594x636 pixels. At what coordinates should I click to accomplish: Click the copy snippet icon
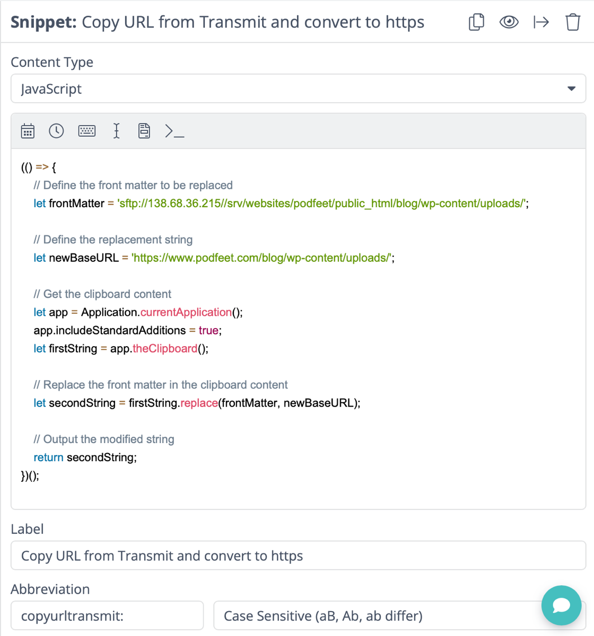pyautogui.click(x=476, y=22)
